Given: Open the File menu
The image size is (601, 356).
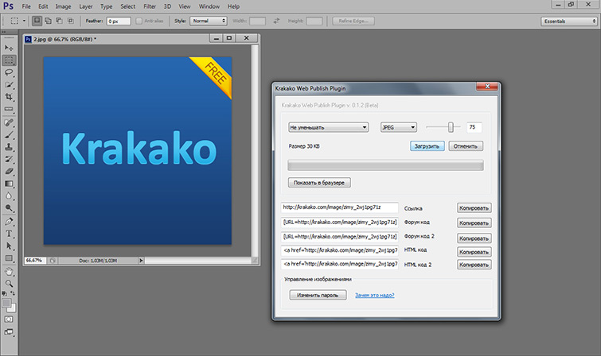Looking at the screenshot, I should pos(26,6).
